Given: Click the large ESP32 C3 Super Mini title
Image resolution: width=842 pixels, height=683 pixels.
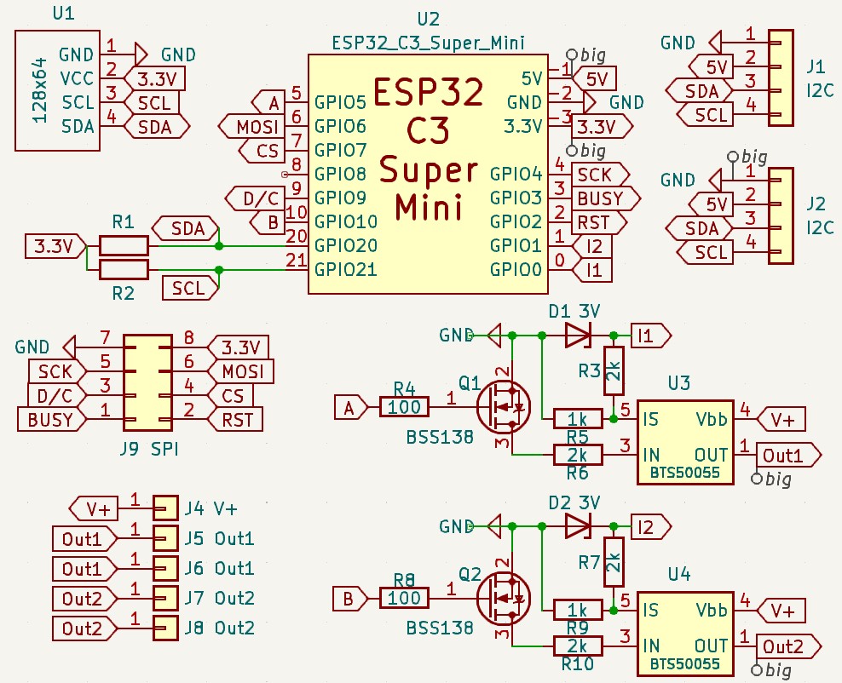Looking at the screenshot, I should click(429, 149).
